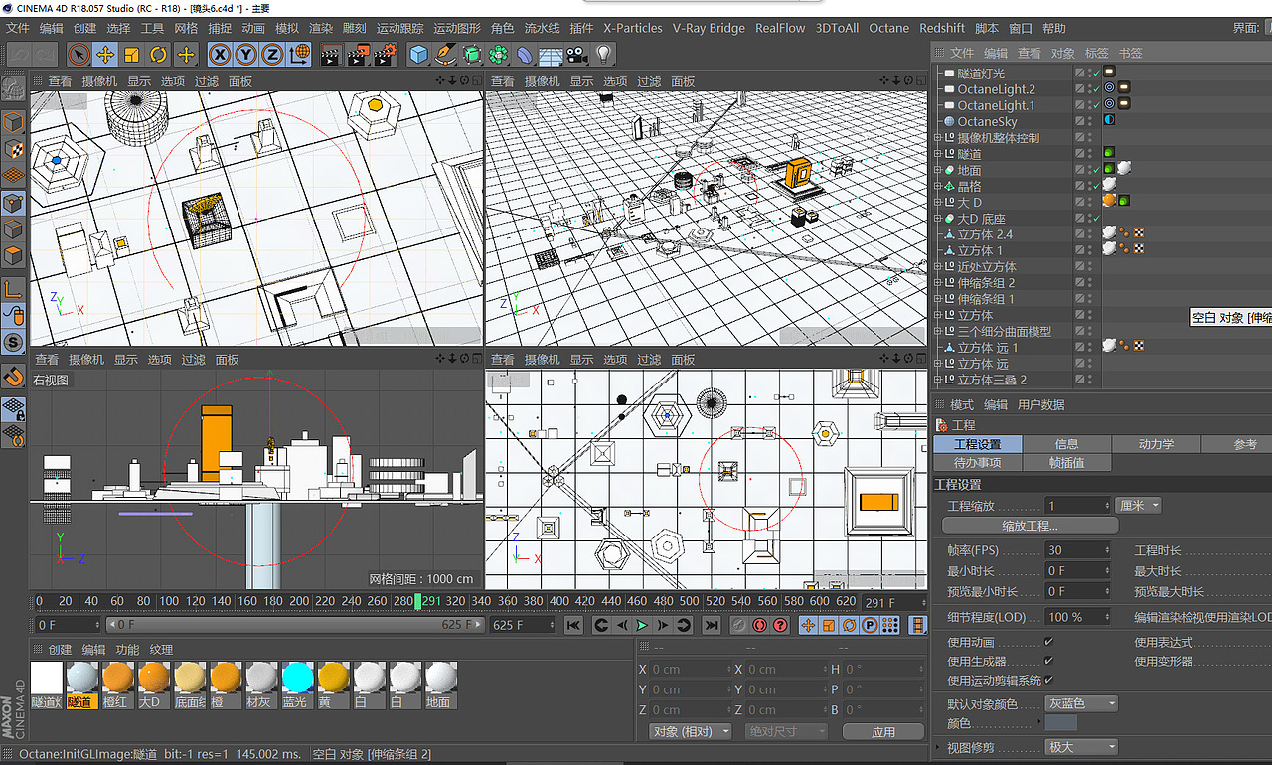Click the Cube primitive icon in the toolbar
Image resolution: width=1272 pixels, height=765 pixels.
417,55
